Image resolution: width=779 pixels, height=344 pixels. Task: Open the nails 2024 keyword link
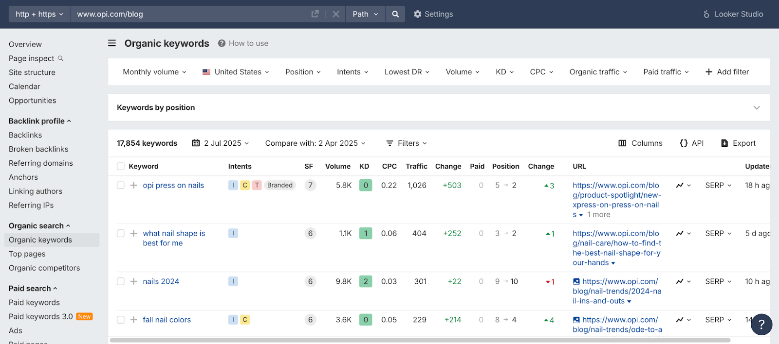coord(161,281)
